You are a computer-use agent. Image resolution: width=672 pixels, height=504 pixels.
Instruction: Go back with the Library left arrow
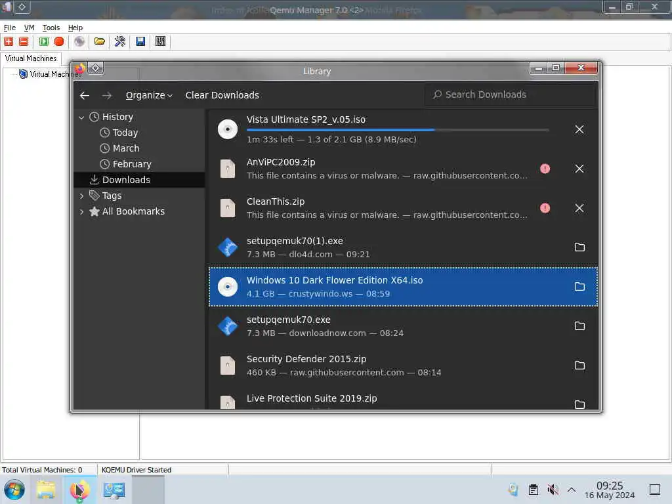click(x=85, y=95)
